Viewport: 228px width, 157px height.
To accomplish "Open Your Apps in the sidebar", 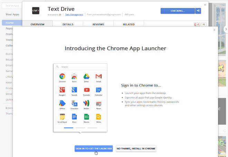I will coord(12,14).
